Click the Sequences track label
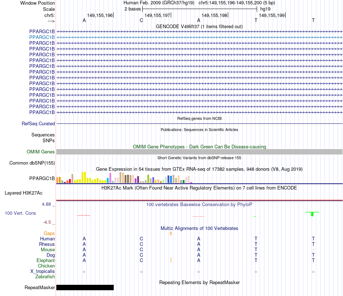Screen dimensions: 343x296 (x=43, y=135)
